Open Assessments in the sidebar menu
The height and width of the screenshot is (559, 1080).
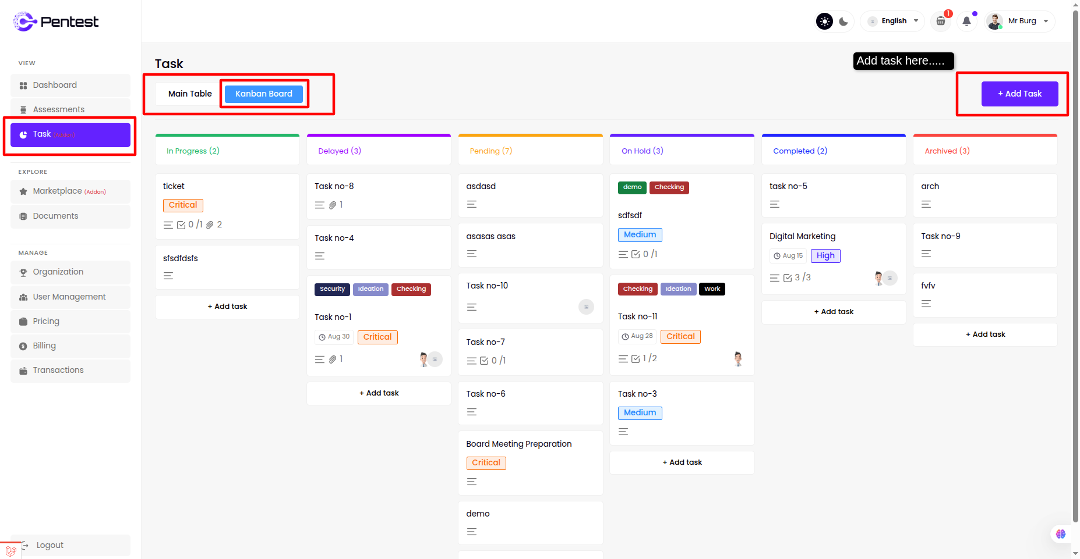(x=58, y=109)
